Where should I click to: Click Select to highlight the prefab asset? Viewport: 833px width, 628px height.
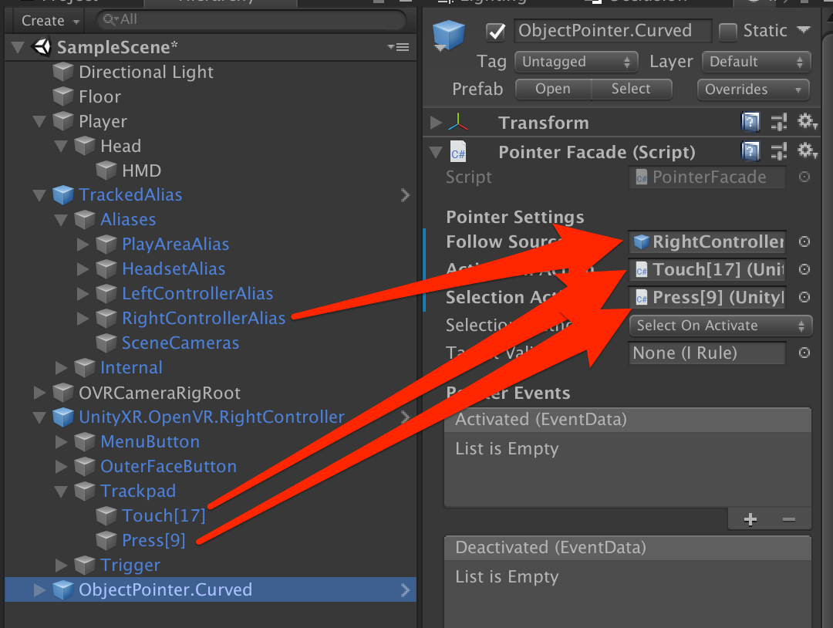tap(631, 89)
